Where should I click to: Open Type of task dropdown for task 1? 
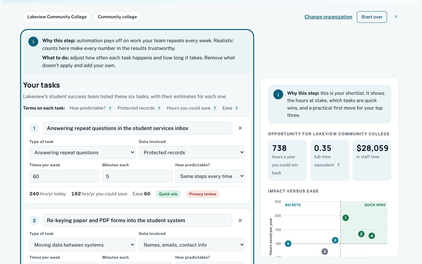82,152
